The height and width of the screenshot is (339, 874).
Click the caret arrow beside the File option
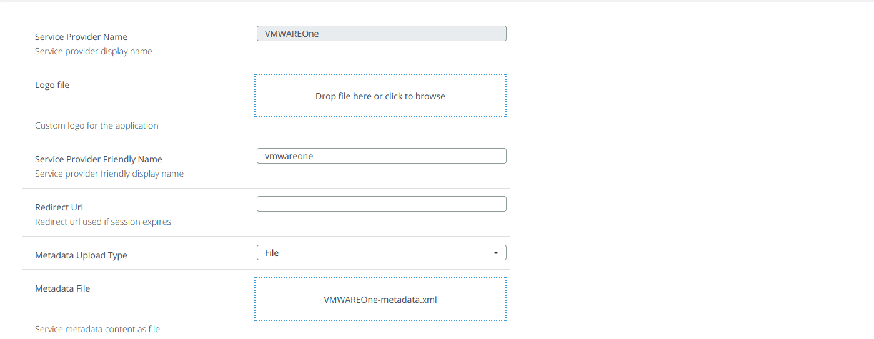click(x=496, y=253)
